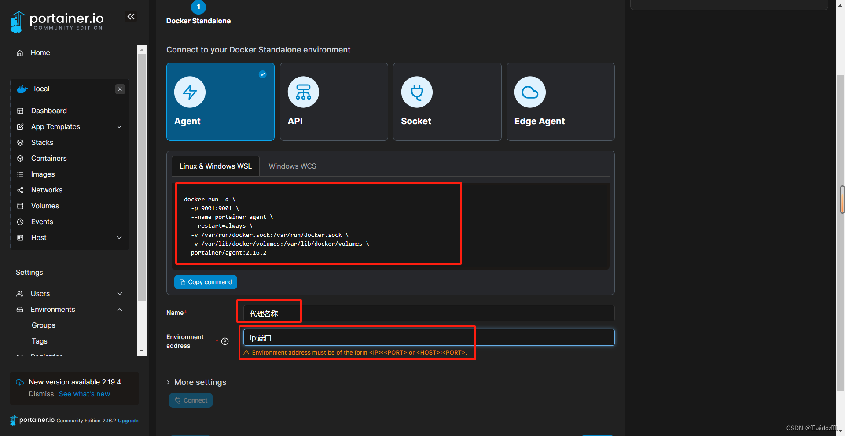Select the Agent connection option
Screen dimensions: 845x436
tap(220, 102)
